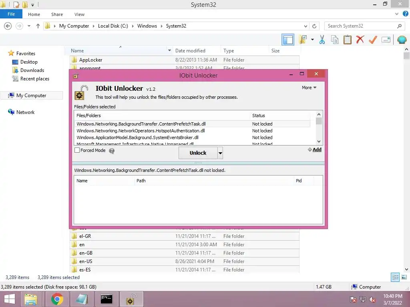Click Windows breadcrumb in address bar
The image size is (410, 307).
tap(147, 26)
